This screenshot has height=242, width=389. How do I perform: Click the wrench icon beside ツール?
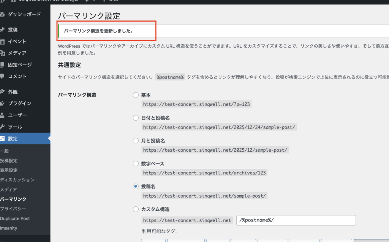pyautogui.click(x=2, y=127)
